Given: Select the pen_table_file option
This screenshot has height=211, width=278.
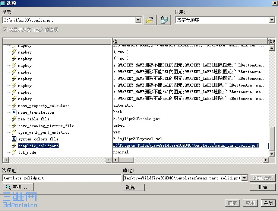Looking at the screenshot, I should click(34, 119).
